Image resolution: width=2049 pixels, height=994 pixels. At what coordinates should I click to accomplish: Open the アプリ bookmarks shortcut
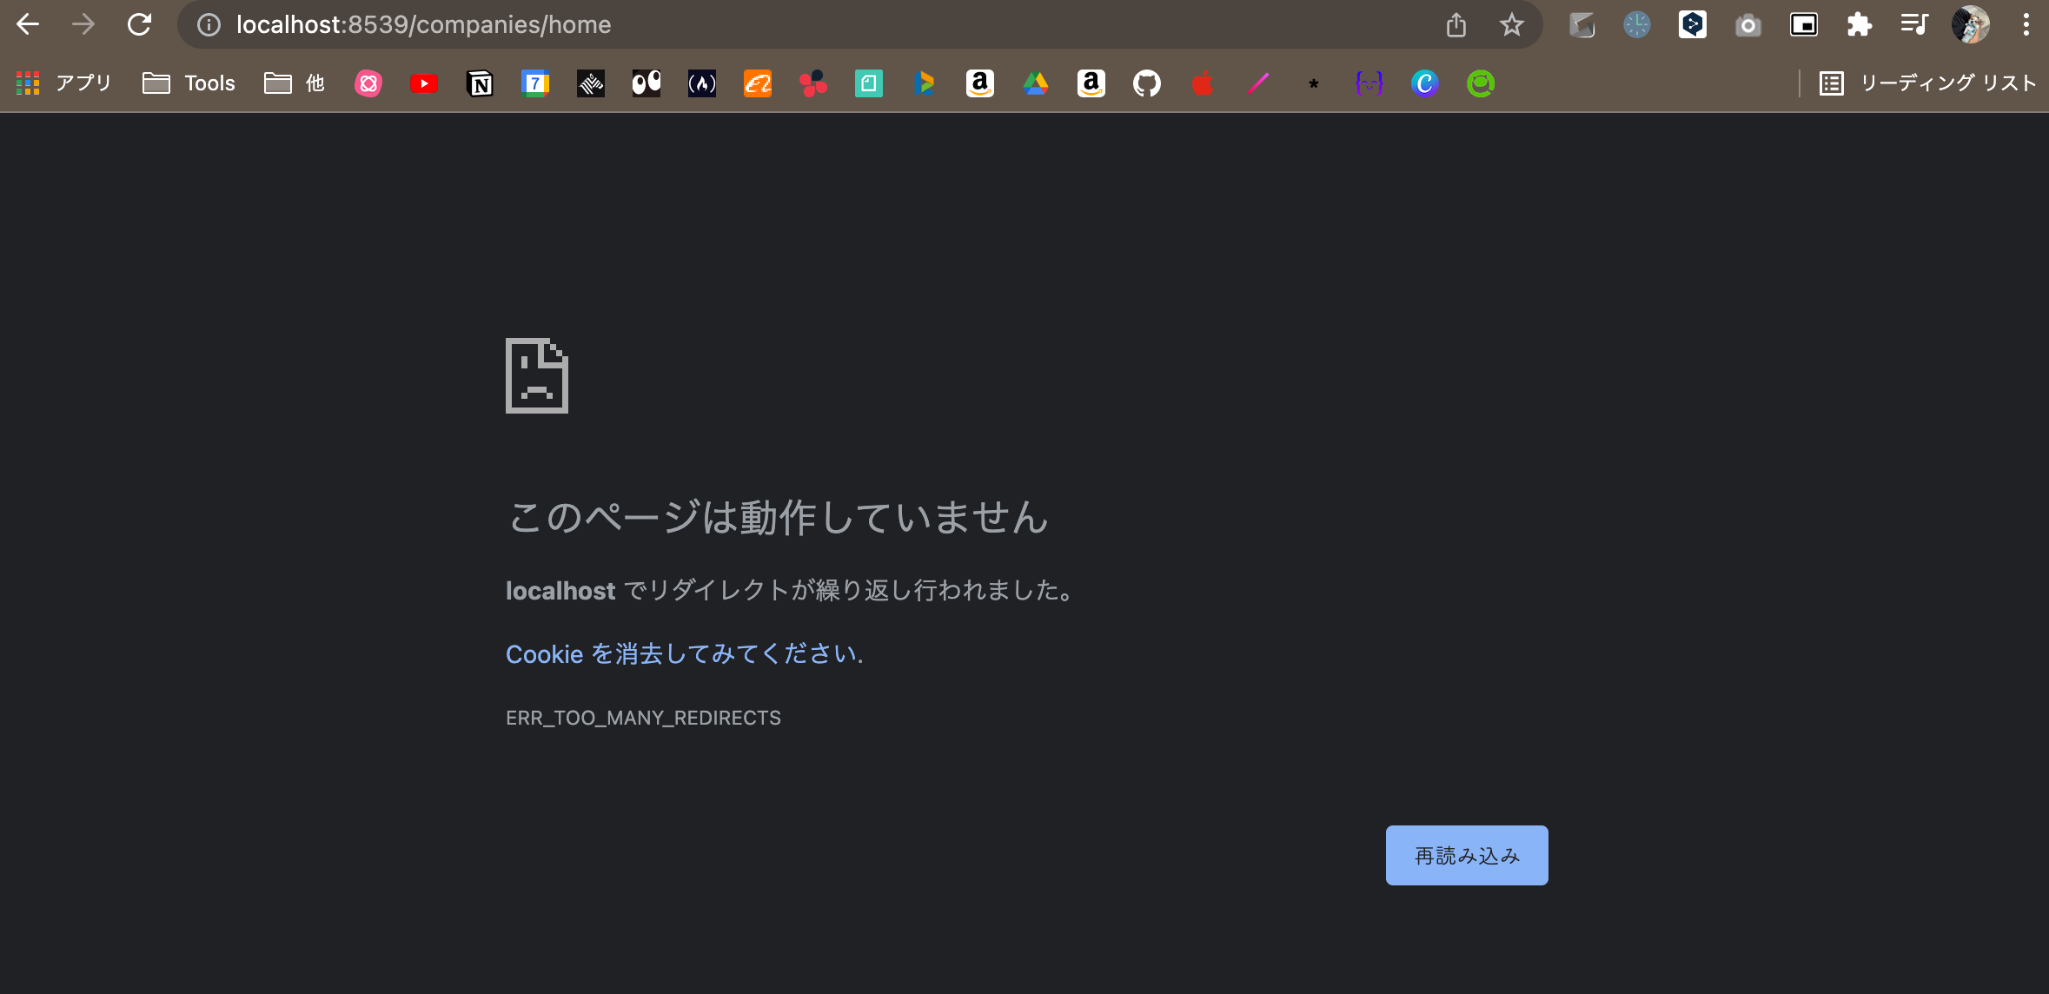[61, 83]
